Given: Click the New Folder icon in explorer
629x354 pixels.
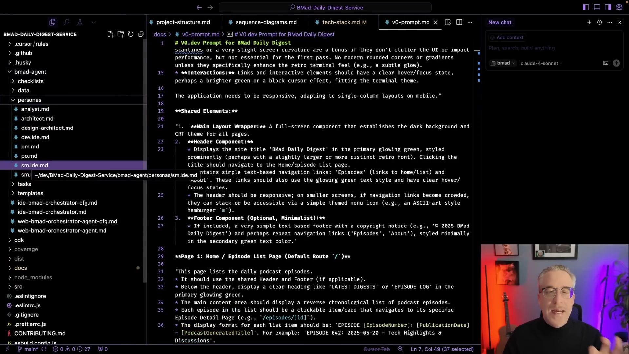Looking at the screenshot, I should pyautogui.click(x=121, y=34).
